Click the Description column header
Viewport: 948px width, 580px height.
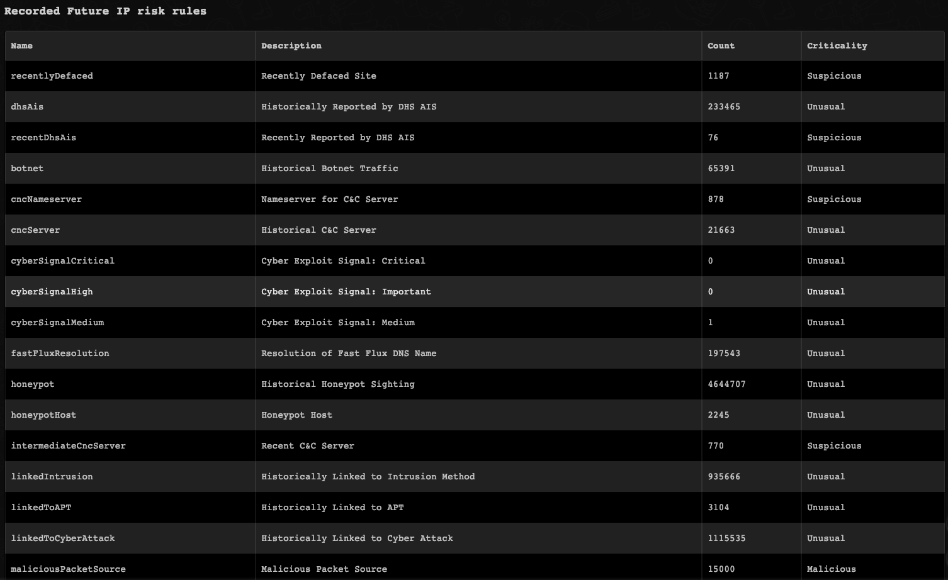click(291, 46)
